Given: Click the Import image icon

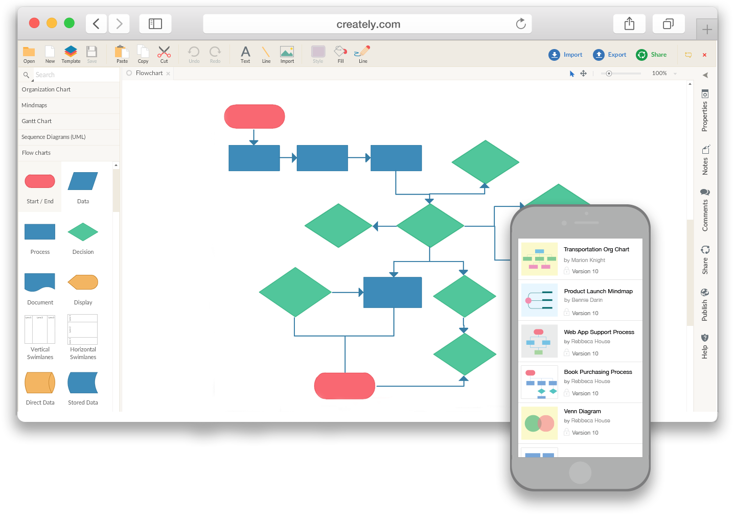Looking at the screenshot, I should coord(287,54).
